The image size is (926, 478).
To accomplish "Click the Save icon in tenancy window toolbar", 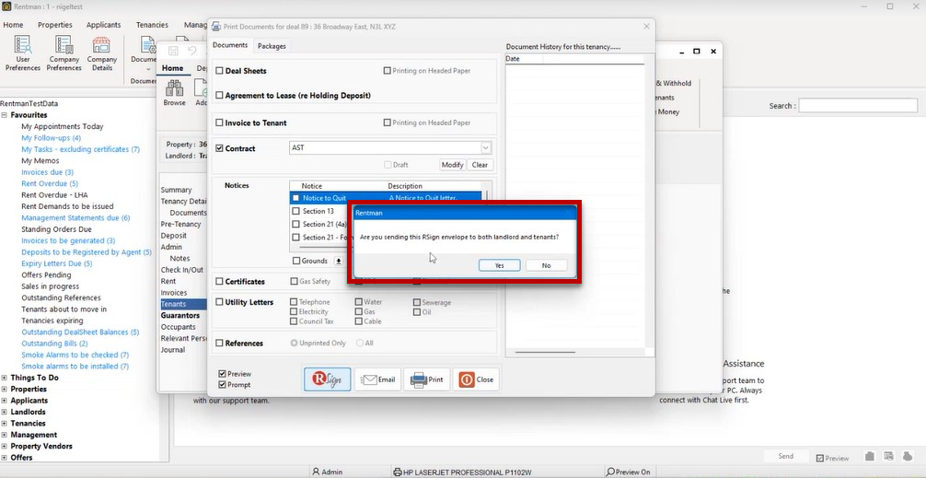I will (173, 51).
